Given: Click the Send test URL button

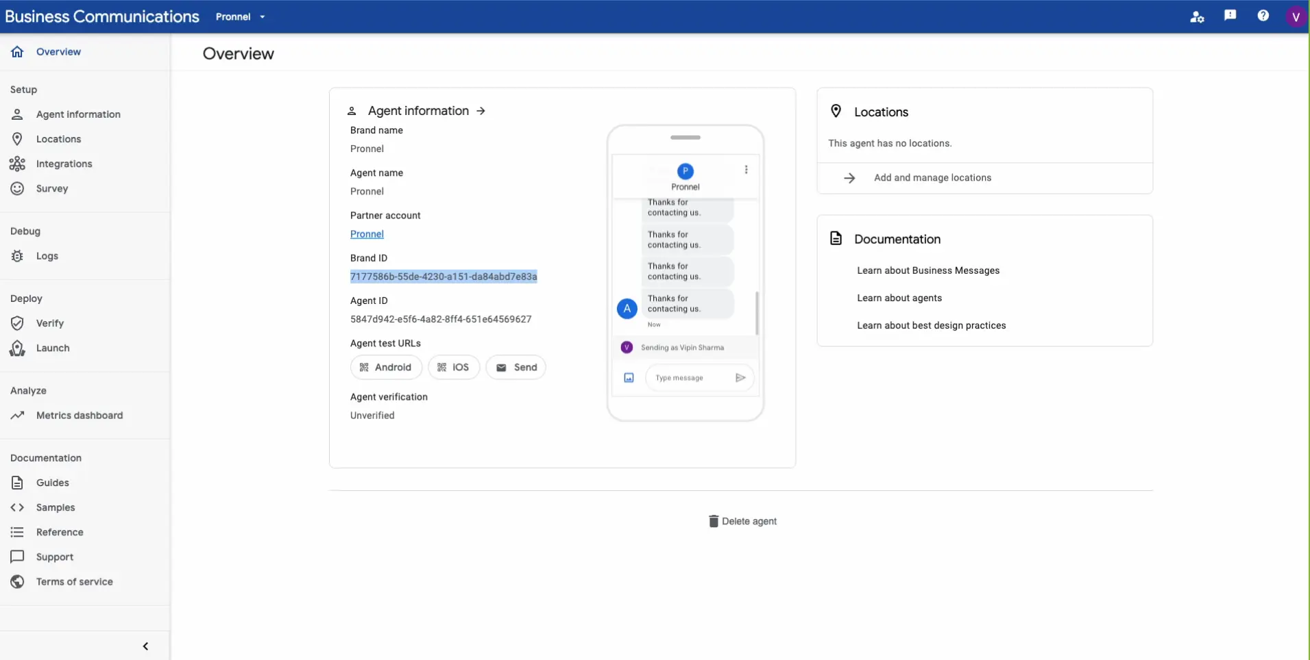Looking at the screenshot, I should (515, 368).
